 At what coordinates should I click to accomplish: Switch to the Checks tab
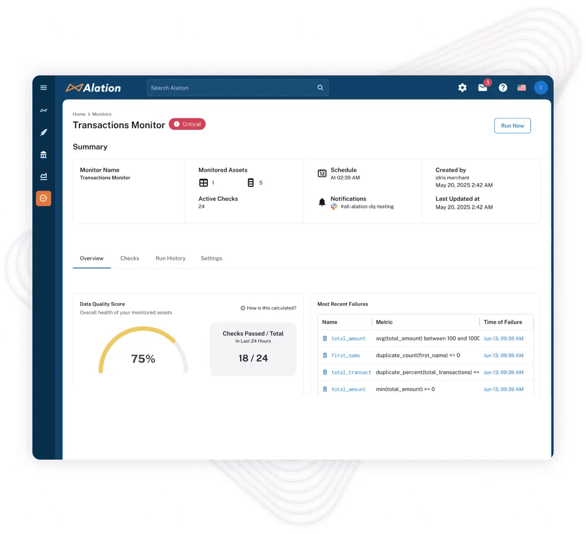pos(130,258)
